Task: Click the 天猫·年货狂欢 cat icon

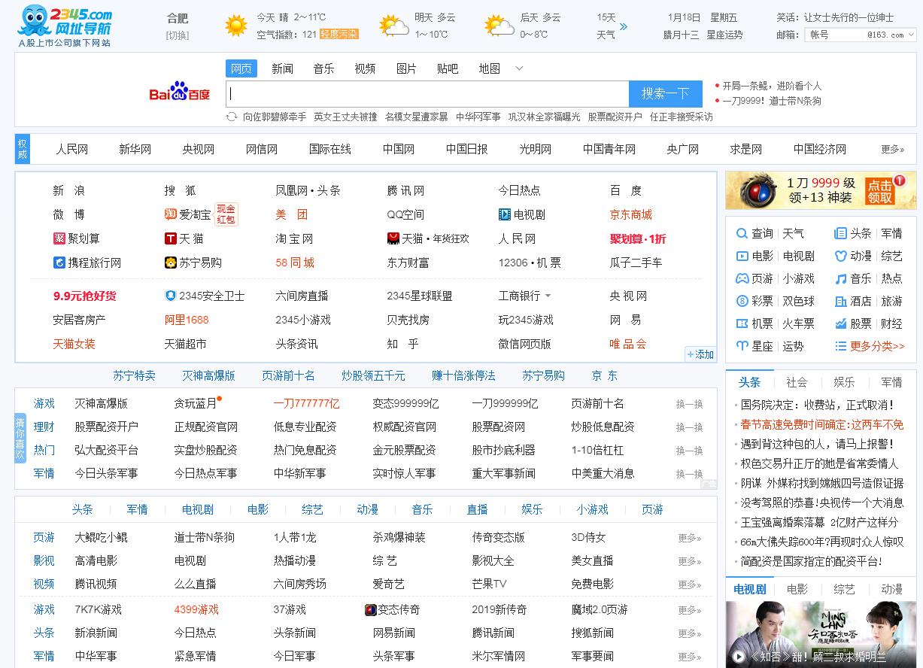Action: (x=393, y=238)
